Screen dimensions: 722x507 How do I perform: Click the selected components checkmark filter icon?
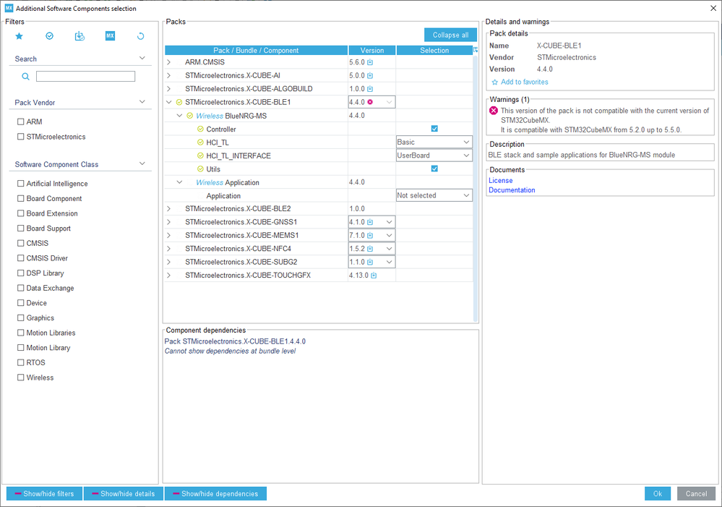pyautogui.click(x=49, y=36)
